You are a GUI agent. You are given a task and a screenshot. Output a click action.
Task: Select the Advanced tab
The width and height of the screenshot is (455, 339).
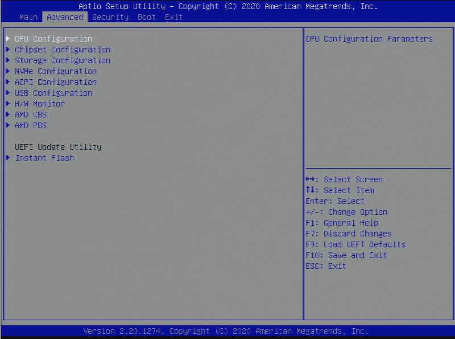click(65, 17)
